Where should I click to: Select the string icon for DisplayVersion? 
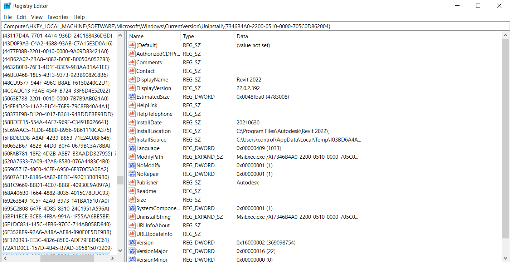coord(132,88)
